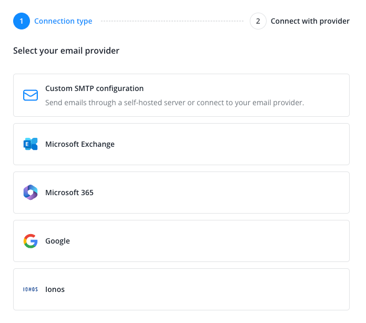Pick the Microsoft 365 text label
This screenshot has height=323, width=366.
(69, 193)
